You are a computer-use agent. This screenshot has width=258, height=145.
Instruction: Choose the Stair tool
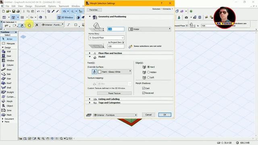coord(8,79)
